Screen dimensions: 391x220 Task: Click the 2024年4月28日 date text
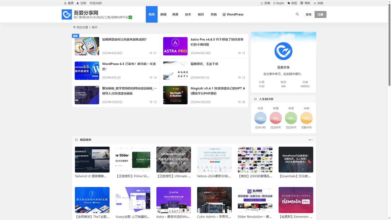112,53
